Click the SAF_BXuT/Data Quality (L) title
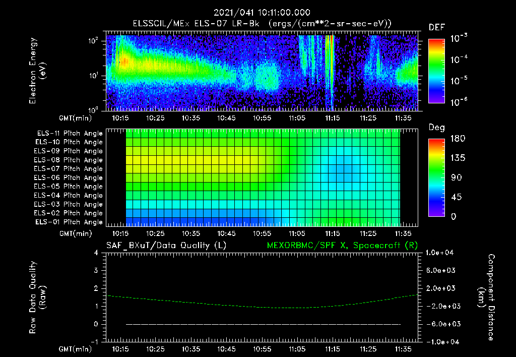 [166, 246]
